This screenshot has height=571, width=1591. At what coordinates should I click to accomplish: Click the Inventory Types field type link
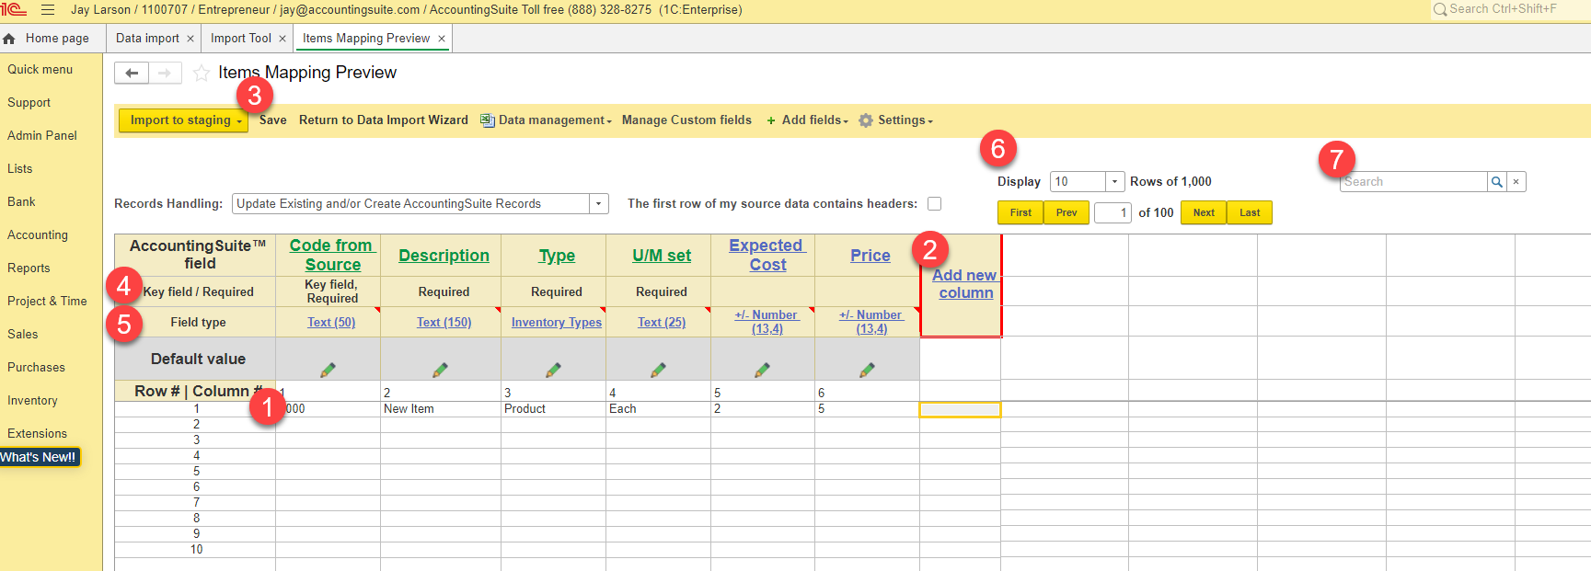click(x=557, y=323)
